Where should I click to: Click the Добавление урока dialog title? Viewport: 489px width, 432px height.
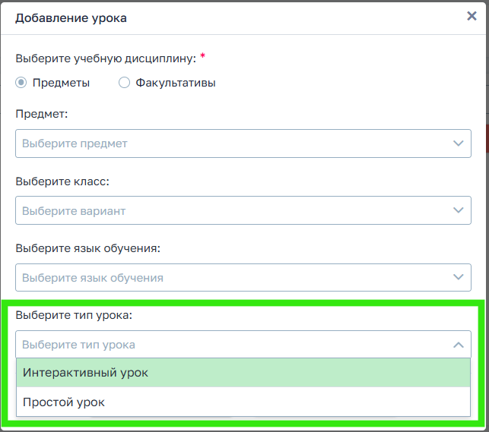point(71,17)
